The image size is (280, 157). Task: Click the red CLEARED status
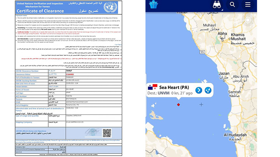point(70,74)
